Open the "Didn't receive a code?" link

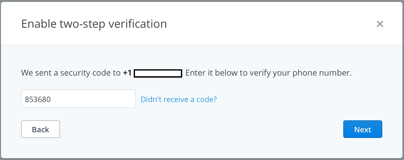point(179,100)
